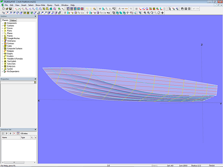Select Composite Surfaces in the entities tree
Image resolution: width=223 pixels, height=167 pixels.
point(15,49)
